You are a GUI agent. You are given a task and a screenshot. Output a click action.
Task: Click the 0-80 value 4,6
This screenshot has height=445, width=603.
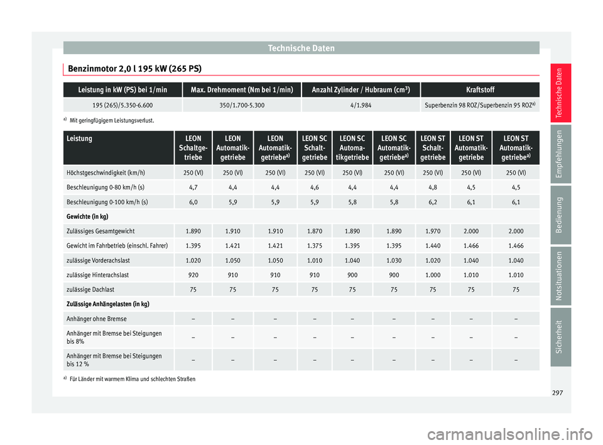315,187
